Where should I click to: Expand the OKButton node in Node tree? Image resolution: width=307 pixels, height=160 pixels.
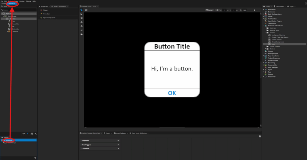7,31
